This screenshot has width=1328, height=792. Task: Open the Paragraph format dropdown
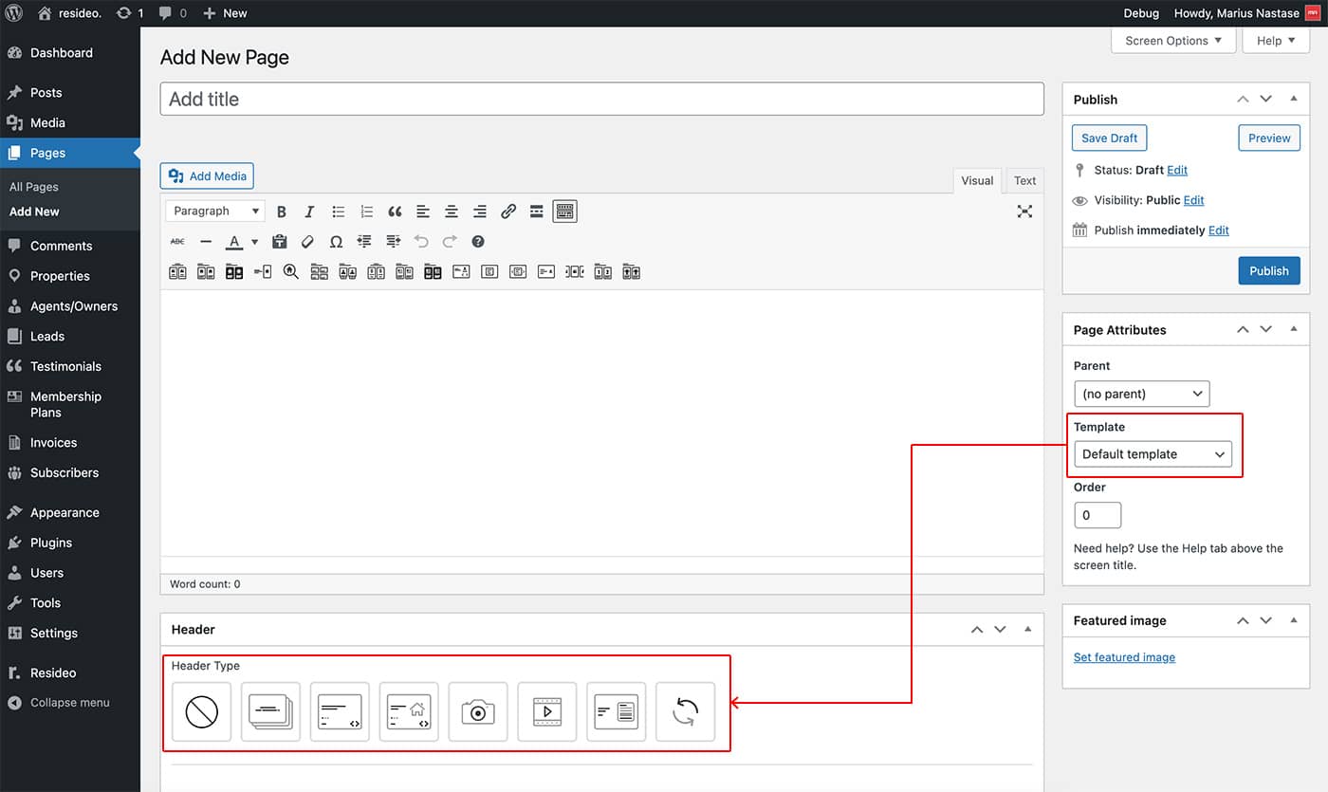tap(214, 212)
